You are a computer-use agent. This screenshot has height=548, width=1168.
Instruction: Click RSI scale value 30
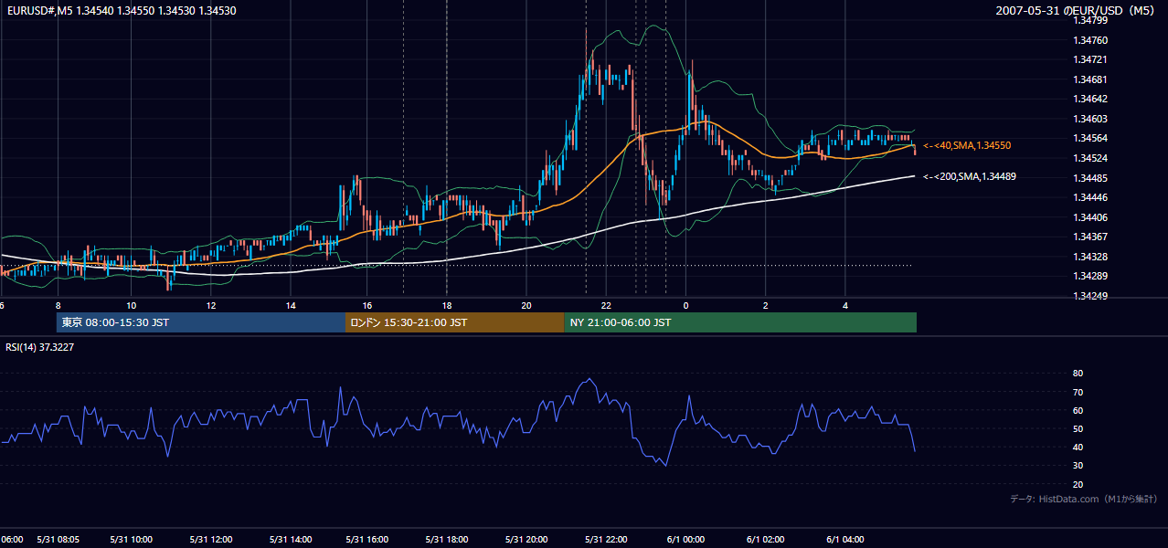[1078, 466]
